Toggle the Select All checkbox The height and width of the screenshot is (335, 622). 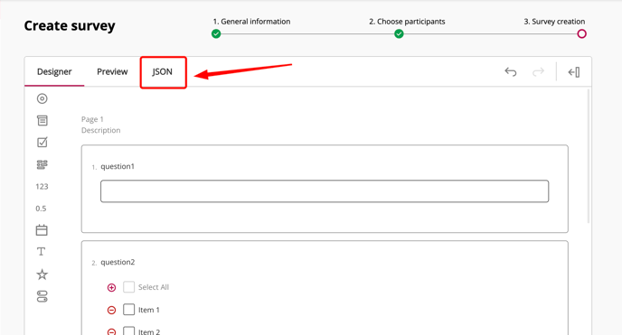pyautogui.click(x=128, y=287)
